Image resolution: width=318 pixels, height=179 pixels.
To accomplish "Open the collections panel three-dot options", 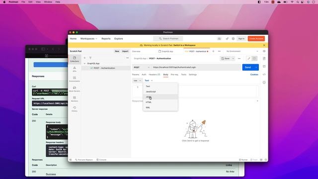I will 127,58.
